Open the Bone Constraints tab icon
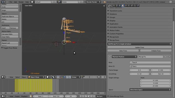The image size is (175, 98). [135, 5]
